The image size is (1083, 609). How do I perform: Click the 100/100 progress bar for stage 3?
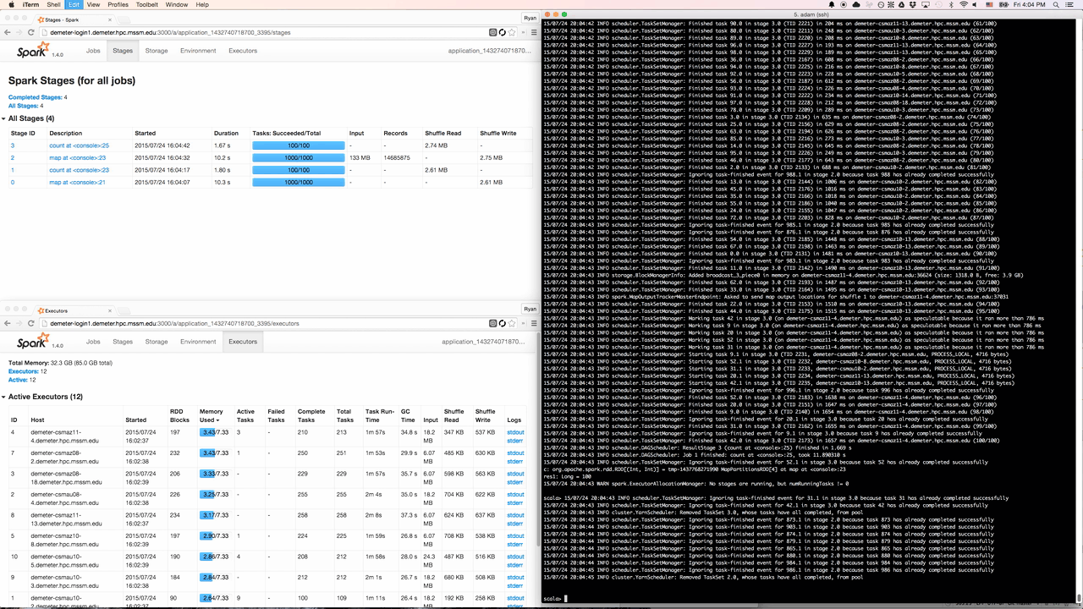click(299, 145)
